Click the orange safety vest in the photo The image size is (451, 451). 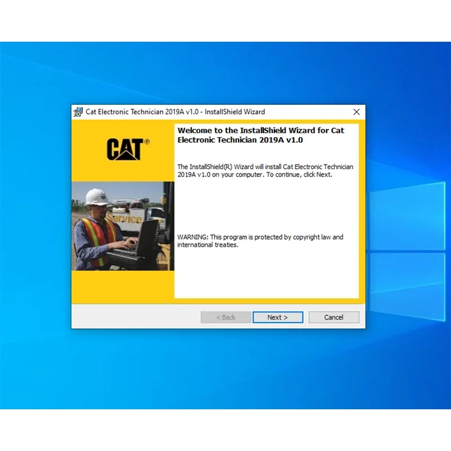(96, 238)
